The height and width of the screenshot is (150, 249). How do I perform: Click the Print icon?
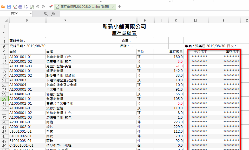pos(21,7)
